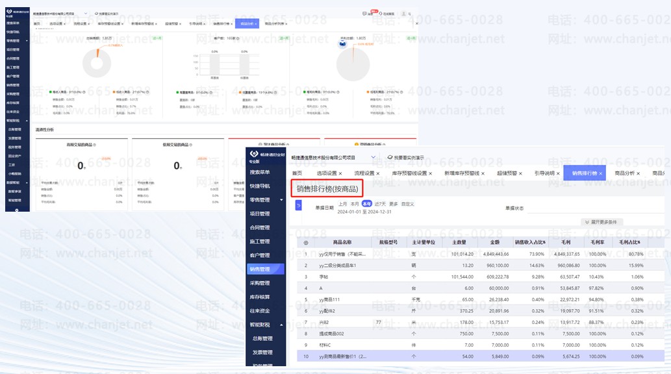Open 销售管理 in the front window sidebar
The image size is (671, 374).
tap(266, 269)
